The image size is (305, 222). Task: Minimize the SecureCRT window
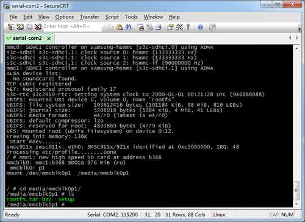267,4
